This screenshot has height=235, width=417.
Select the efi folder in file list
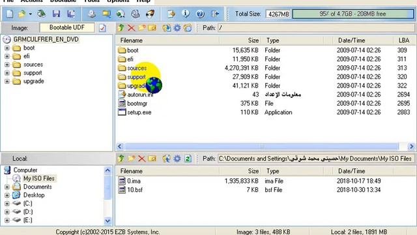130,59
